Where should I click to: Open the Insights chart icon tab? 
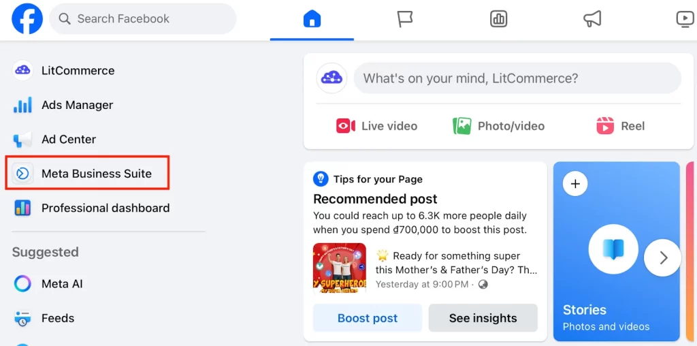[499, 19]
